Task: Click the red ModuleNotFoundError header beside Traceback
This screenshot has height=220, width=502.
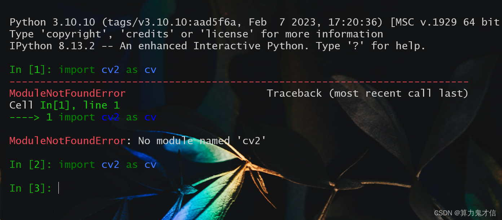Action: pos(67,93)
